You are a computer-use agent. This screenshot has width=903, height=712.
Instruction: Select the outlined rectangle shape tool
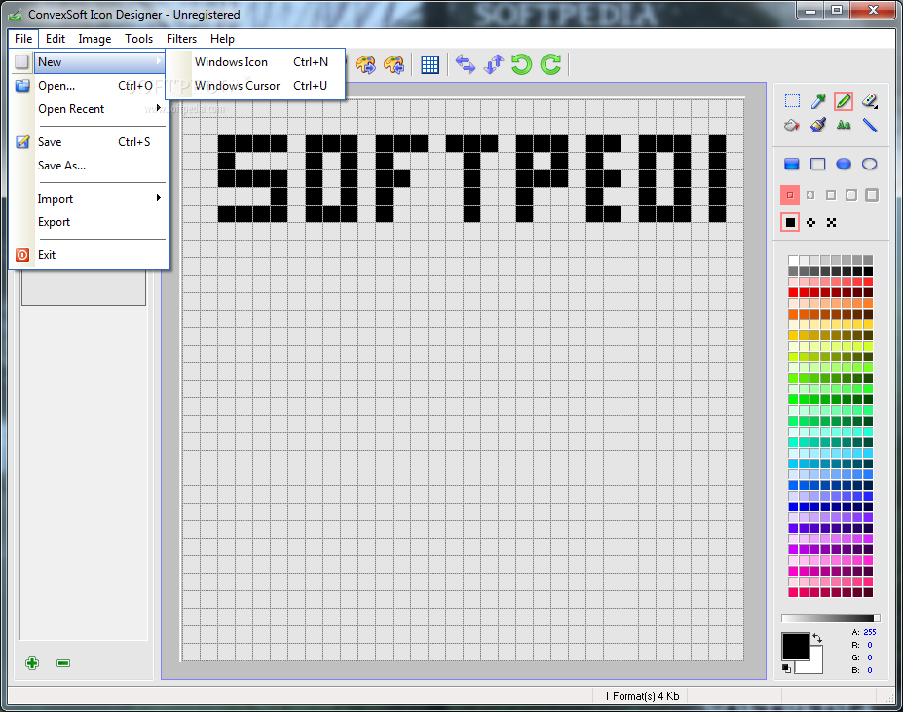coord(818,165)
